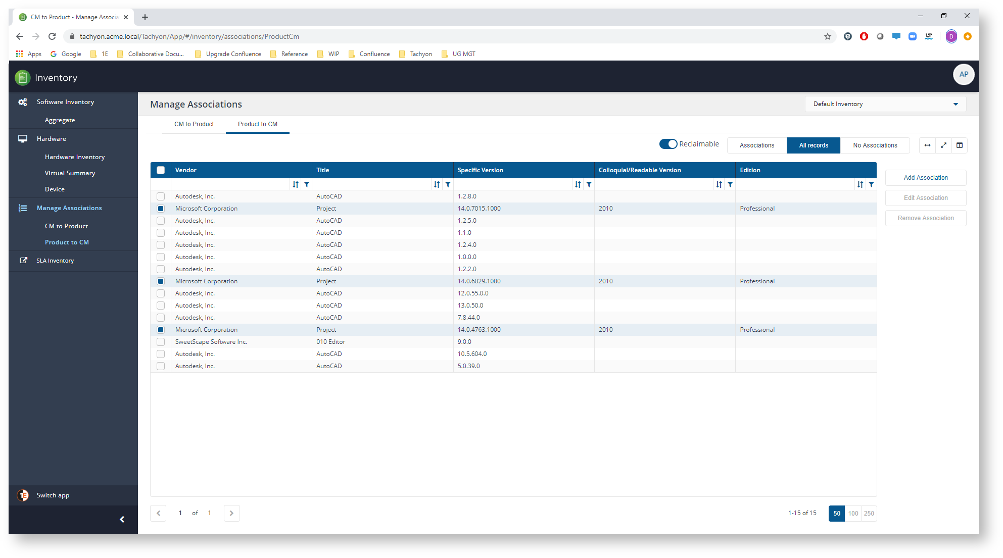
Task: Click the resize/expand view icon
Action: click(944, 144)
